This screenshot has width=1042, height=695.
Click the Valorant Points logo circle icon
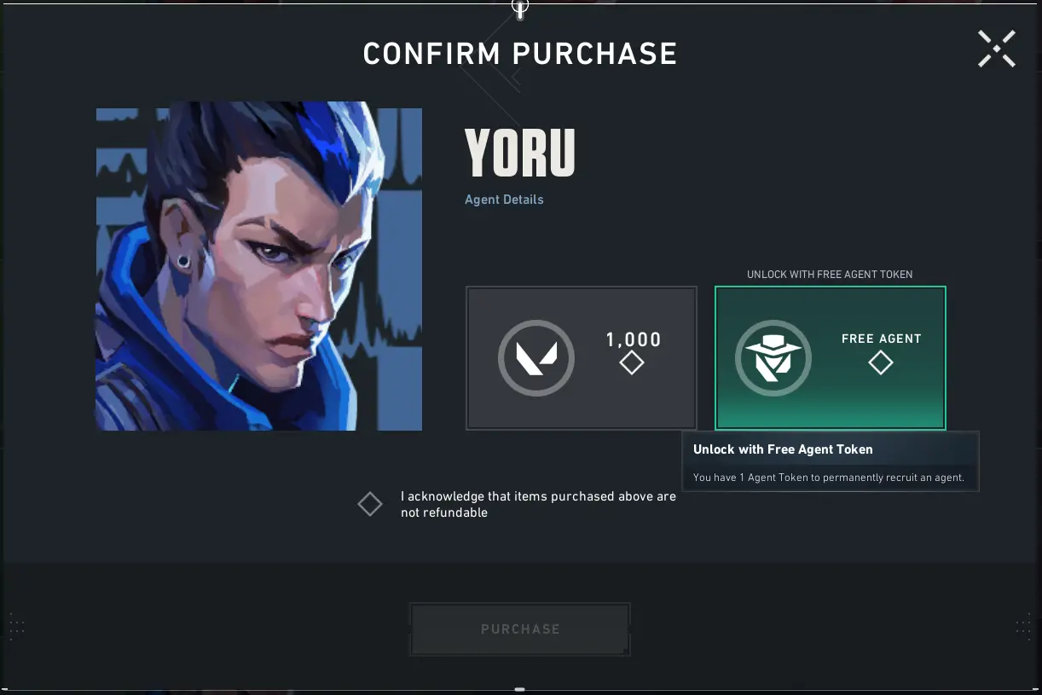tap(536, 358)
